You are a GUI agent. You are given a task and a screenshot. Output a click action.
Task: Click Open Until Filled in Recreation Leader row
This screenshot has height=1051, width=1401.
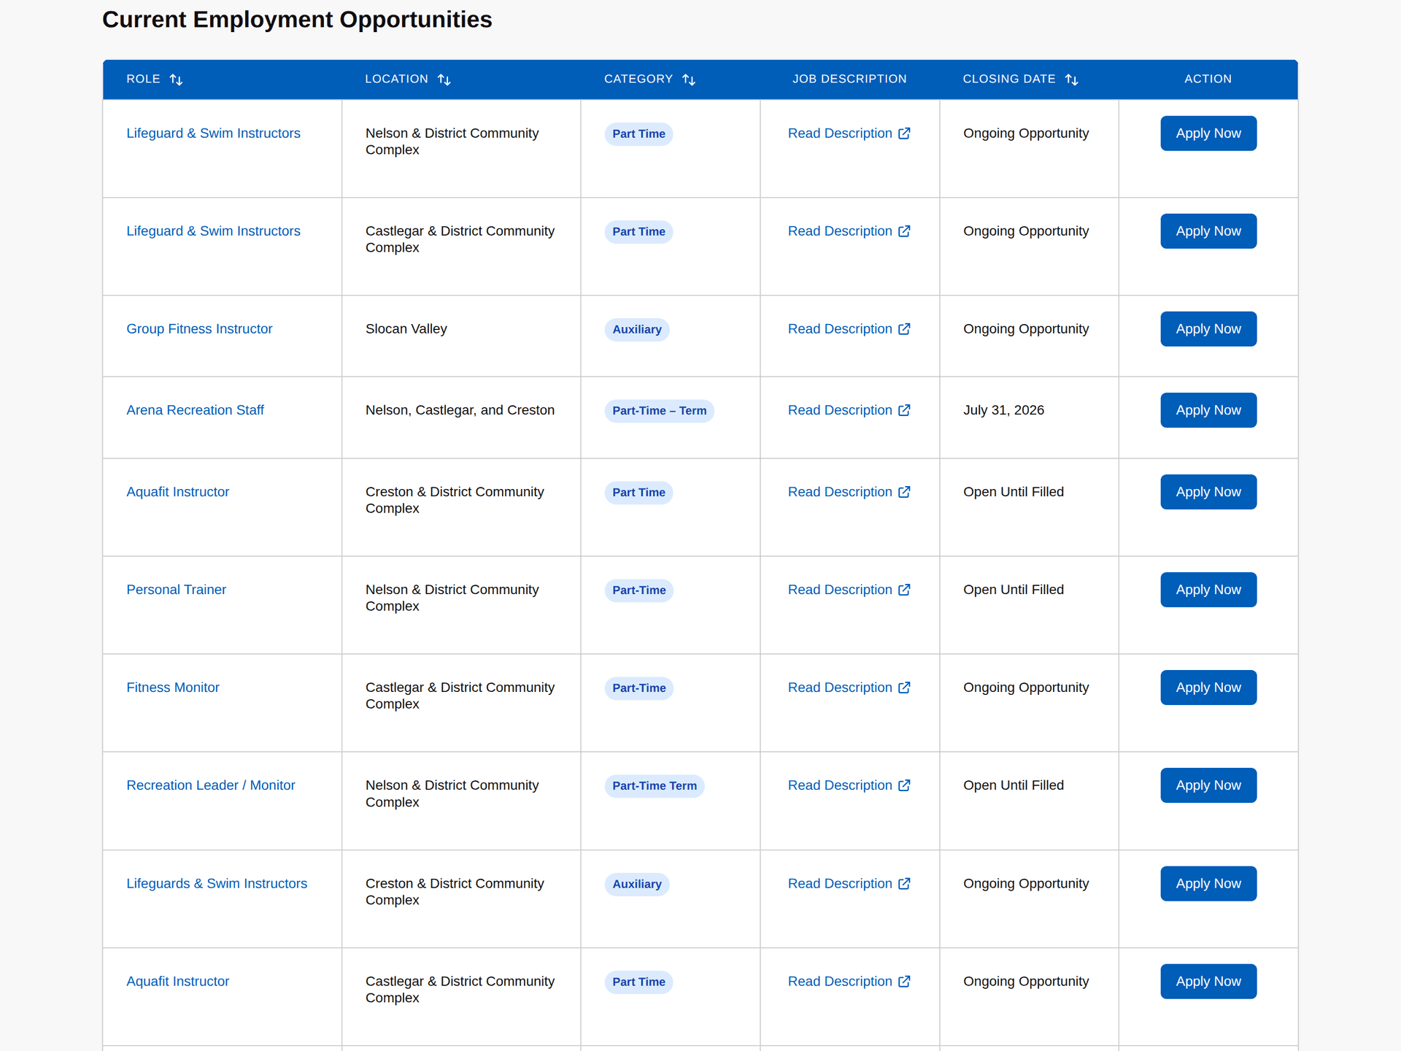pos(1014,785)
